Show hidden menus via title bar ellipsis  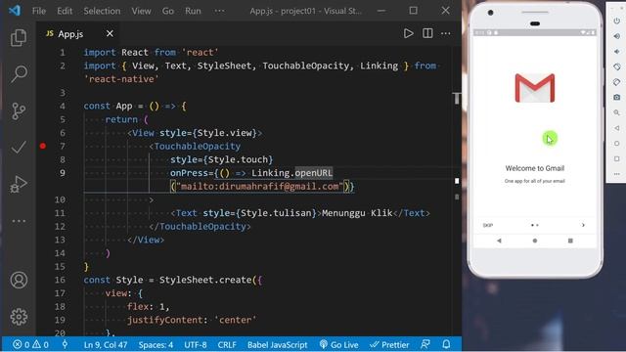[219, 11]
